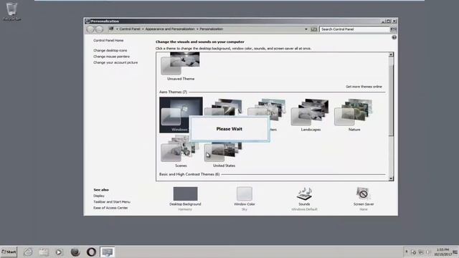Open Screen Saver settings icon
This screenshot has height=258, width=459.
pyautogui.click(x=364, y=193)
